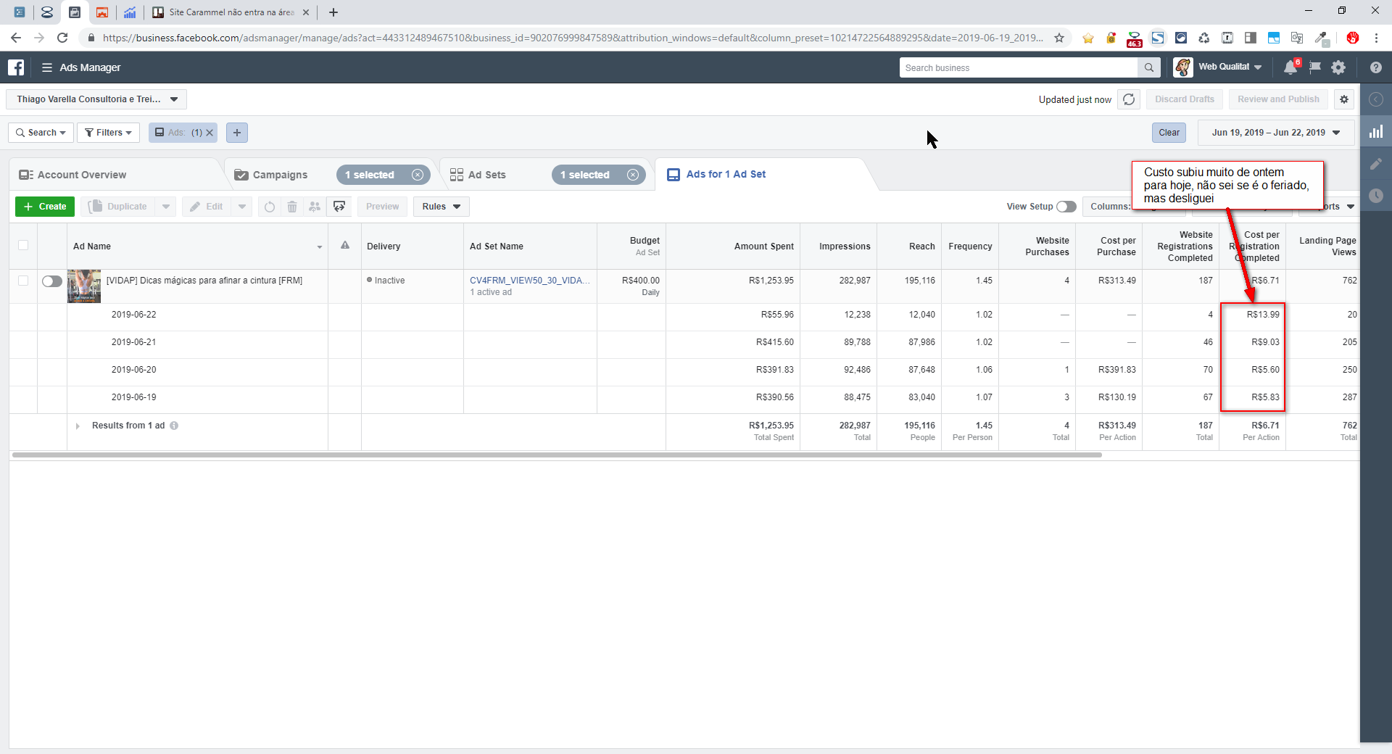1392x754 pixels.
Task: Open the CV4FRM_VIEW50_30_VIDA ad set link
Action: (x=529, y=281)
